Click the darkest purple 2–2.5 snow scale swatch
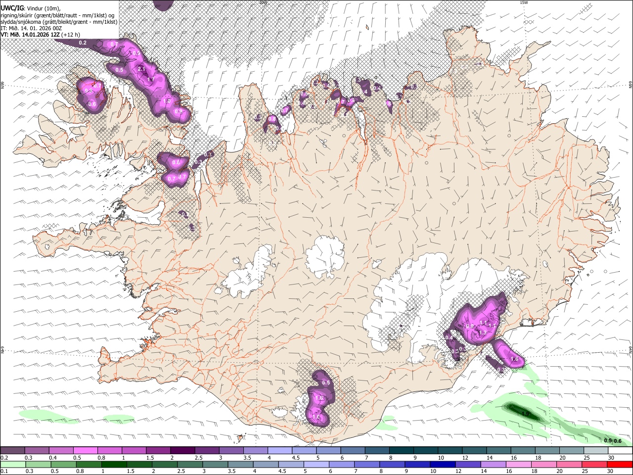633x475 pixels. click(x=182, y=450)
